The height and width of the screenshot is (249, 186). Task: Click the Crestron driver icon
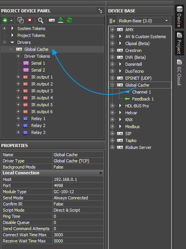point(120,50)
